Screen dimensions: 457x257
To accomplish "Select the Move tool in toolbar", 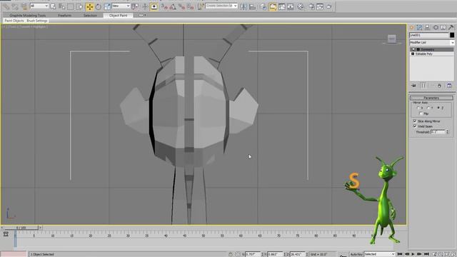I will 90,6.
